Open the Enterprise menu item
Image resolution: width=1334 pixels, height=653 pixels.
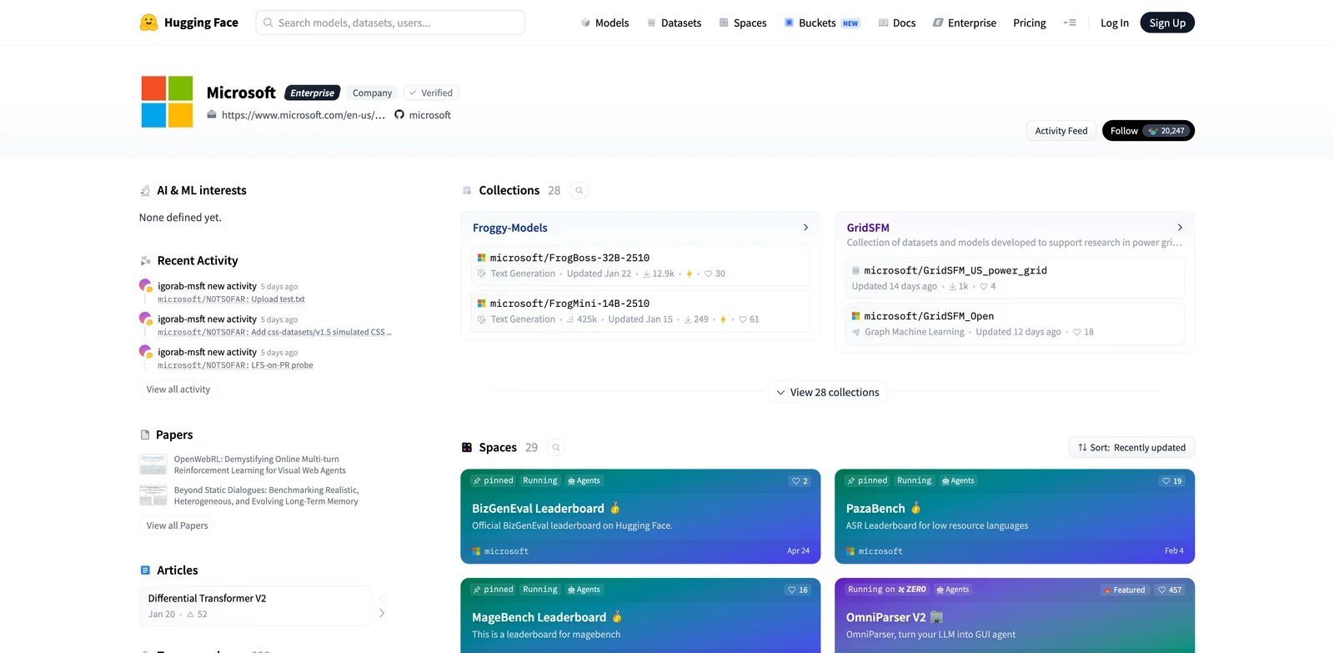tap(964, 23)
